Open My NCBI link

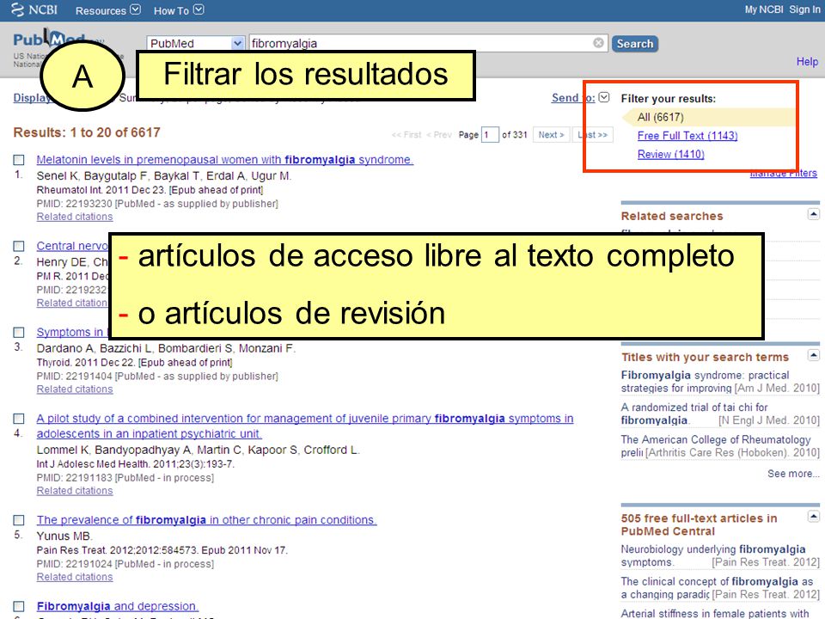pos(763,9)
